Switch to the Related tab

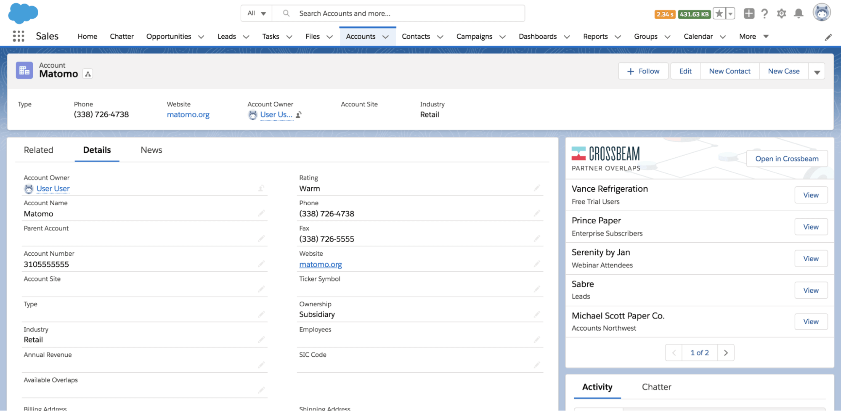pyautogui.click(x=39, y=150)
